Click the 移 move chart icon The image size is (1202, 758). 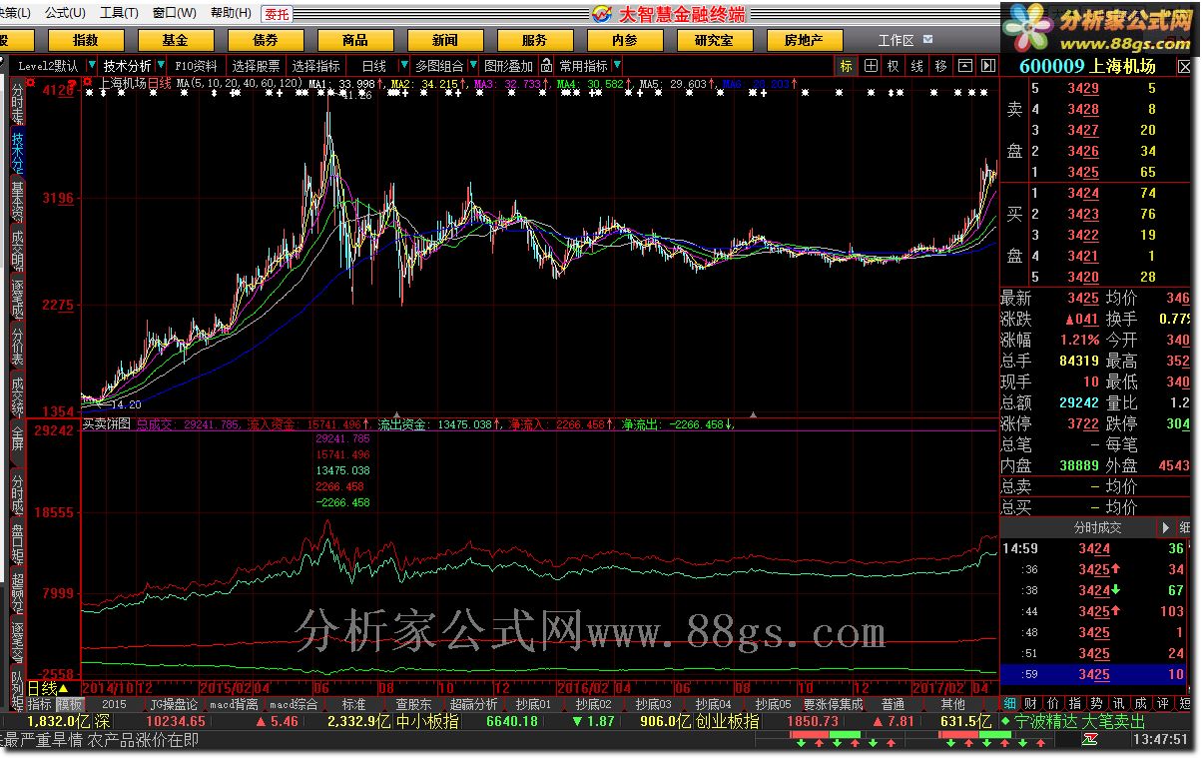coord(939,66)
